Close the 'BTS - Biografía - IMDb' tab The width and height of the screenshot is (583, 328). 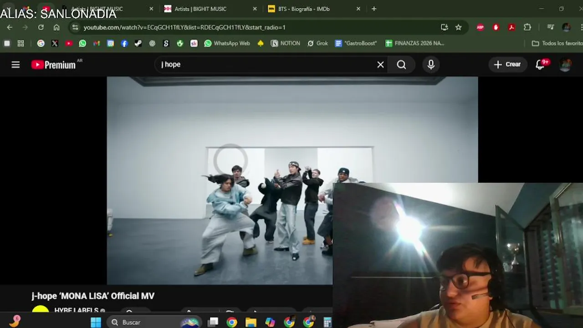tap(358, 9)
